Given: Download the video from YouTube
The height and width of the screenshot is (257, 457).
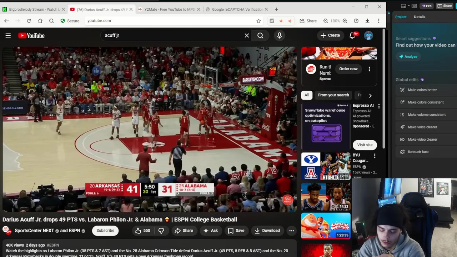Looking at the screenshot, I should (x=267, y=231).
